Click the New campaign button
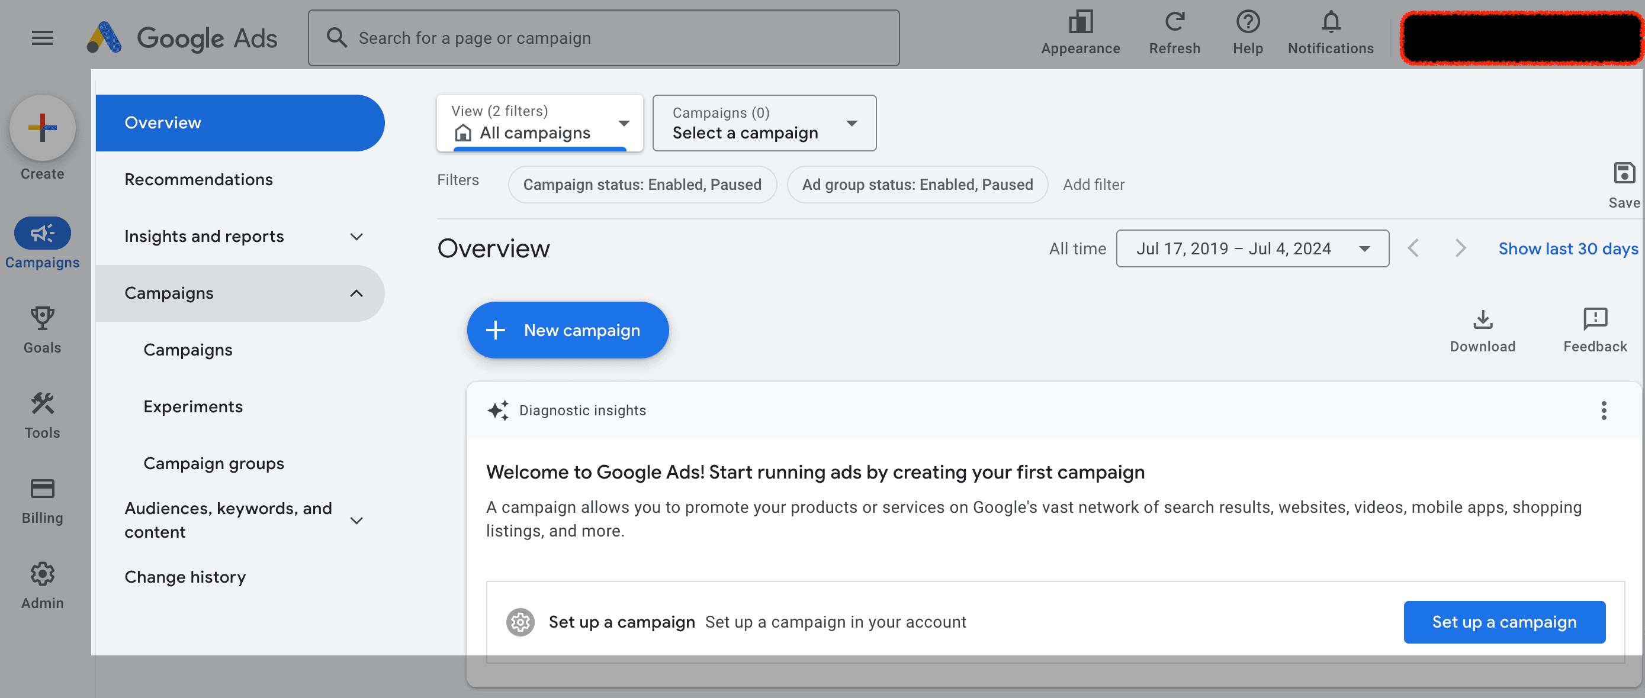Image resolution: width=1645 pixels, height=698 pixels. point(567,330)
